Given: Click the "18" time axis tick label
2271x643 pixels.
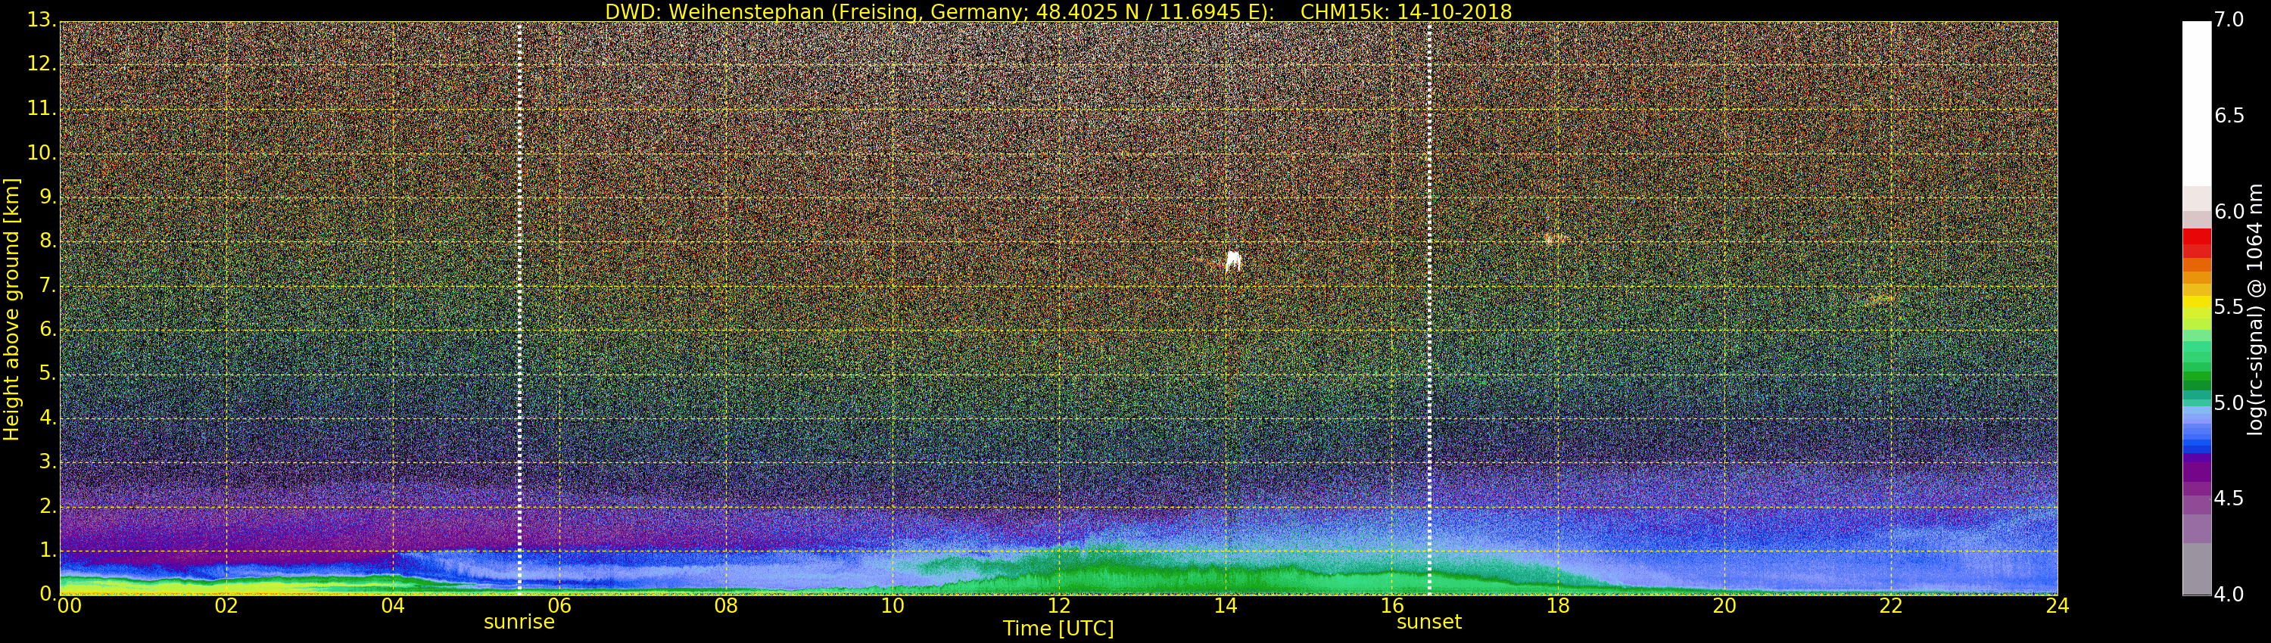Looking at the screenshot, I should click(x=1559, y=606).
